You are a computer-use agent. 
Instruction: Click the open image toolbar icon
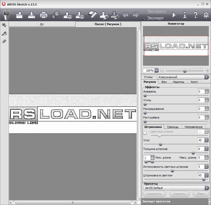point(19,15)
